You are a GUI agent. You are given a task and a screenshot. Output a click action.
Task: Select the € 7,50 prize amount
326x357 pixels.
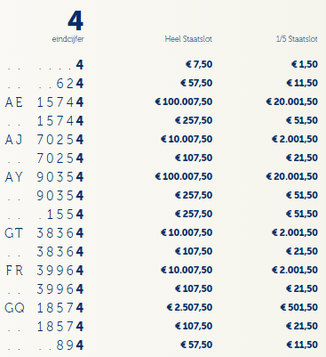[x=199, y=64]
